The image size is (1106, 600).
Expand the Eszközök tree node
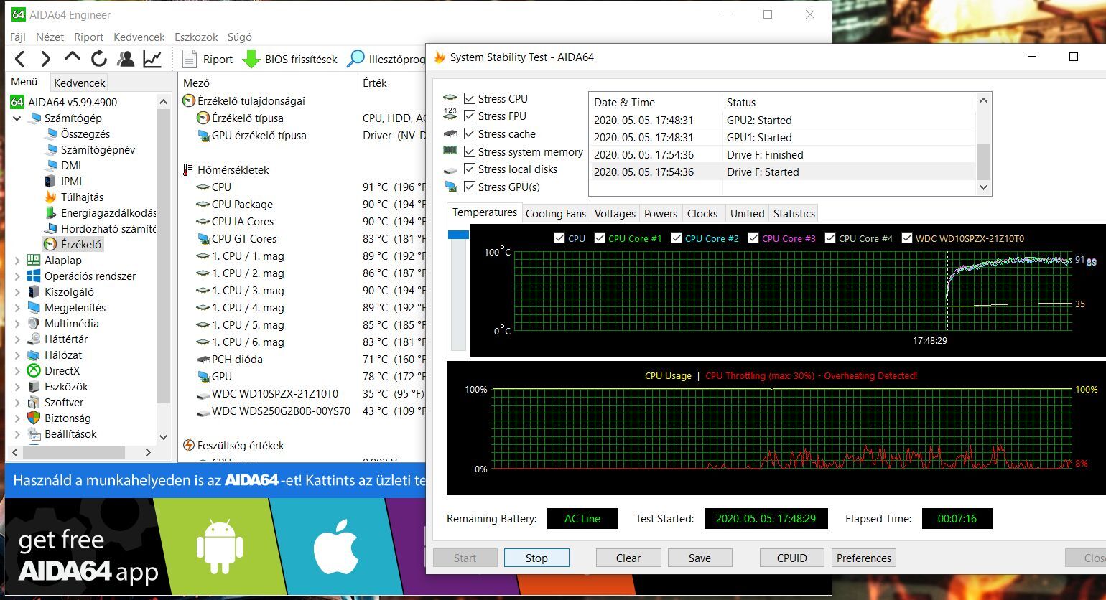coord(17,386)
